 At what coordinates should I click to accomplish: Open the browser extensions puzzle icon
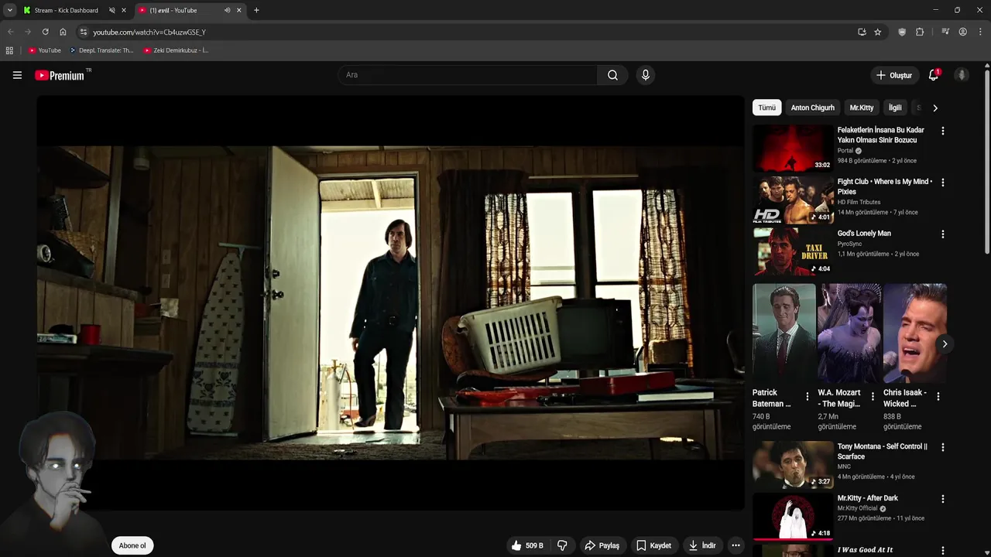(920, 32)
